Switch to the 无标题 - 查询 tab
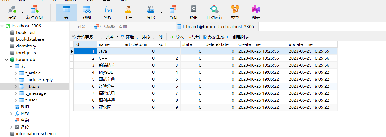The height and width of the screenshot is (137, 386). pyautogui.click(x=134, y=27)
